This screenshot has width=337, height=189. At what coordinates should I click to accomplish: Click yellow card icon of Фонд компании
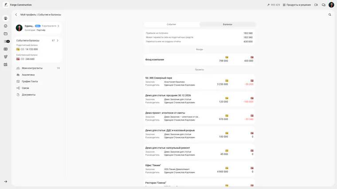[227, 57]
